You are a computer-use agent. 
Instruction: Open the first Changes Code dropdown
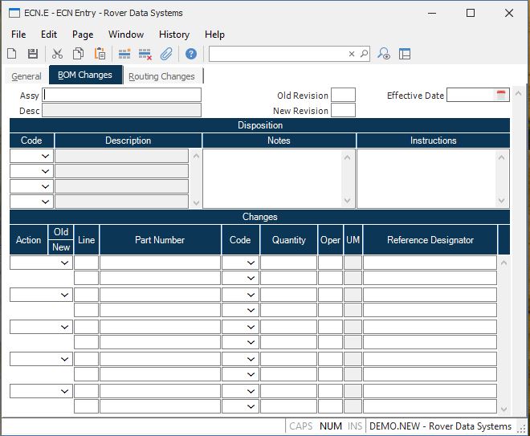click(251, 263)
